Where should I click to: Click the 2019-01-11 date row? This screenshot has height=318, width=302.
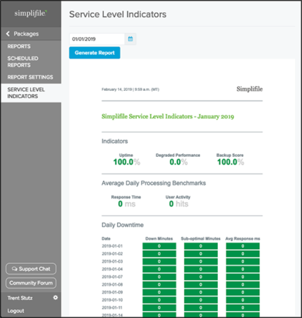pyautogui.click(x=112, y=307)
